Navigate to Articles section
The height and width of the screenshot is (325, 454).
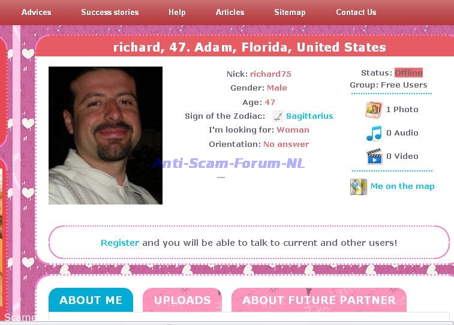coord(230,12)
